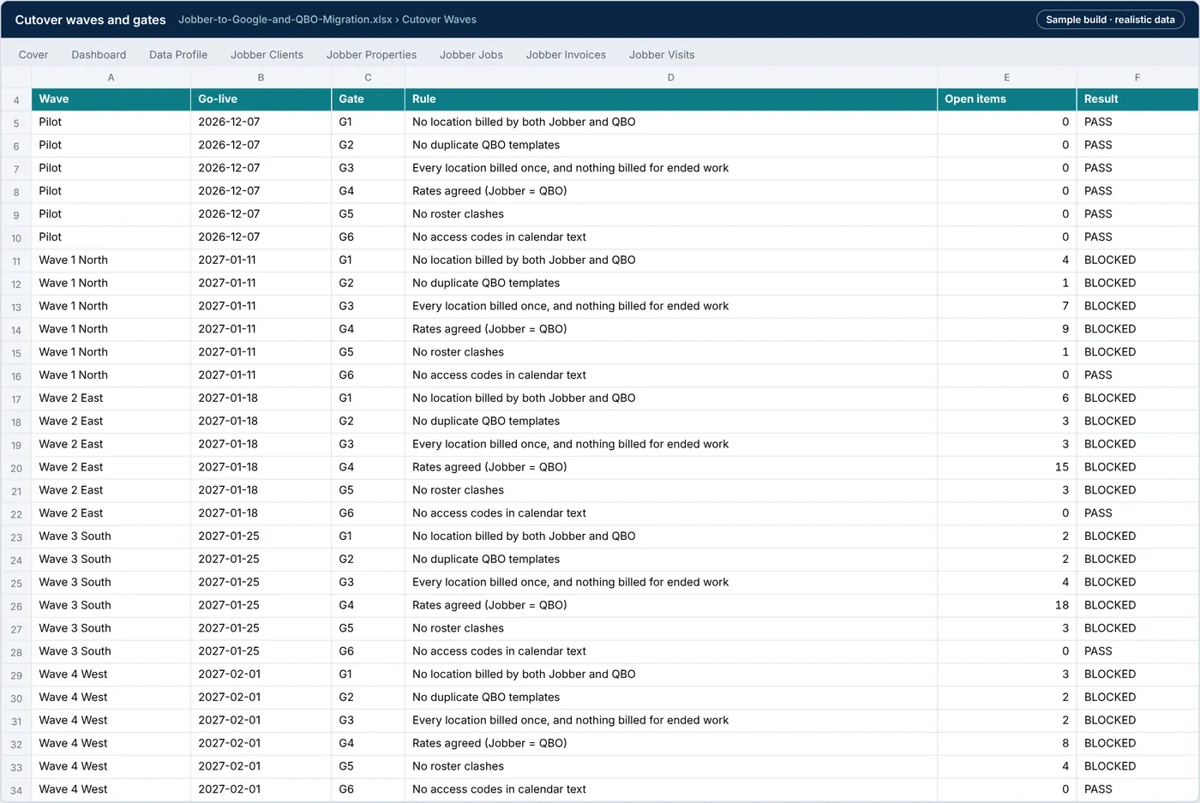Click the Open items header cell
This screenshot has width=1200, height=803.
pos(1006,99)
